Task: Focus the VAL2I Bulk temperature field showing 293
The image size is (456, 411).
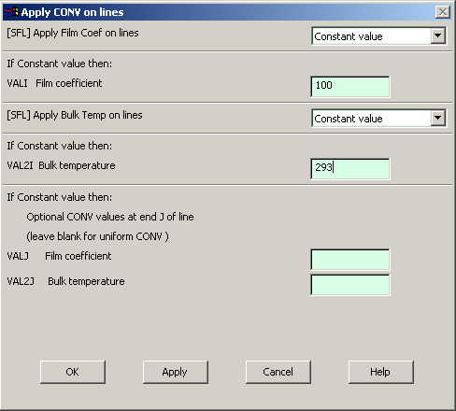Action: click(x=350, y=168)
